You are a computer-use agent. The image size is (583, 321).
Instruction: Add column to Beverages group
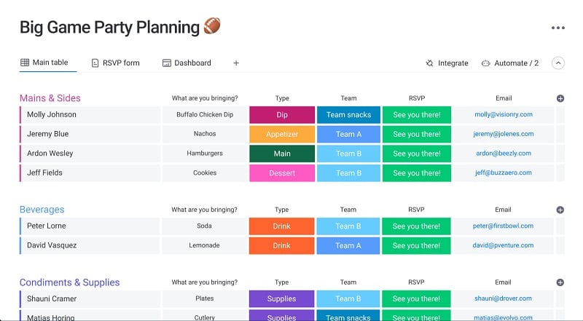pos(560,210)
